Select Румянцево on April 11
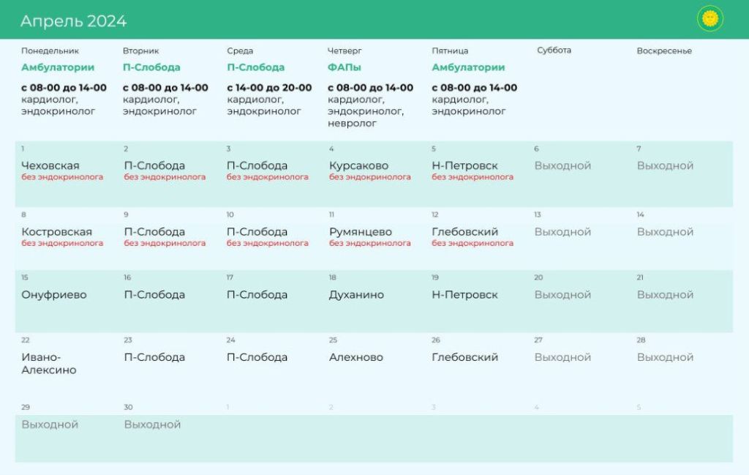The height and width of the screenshot is (475, 749). coord(360,232)
